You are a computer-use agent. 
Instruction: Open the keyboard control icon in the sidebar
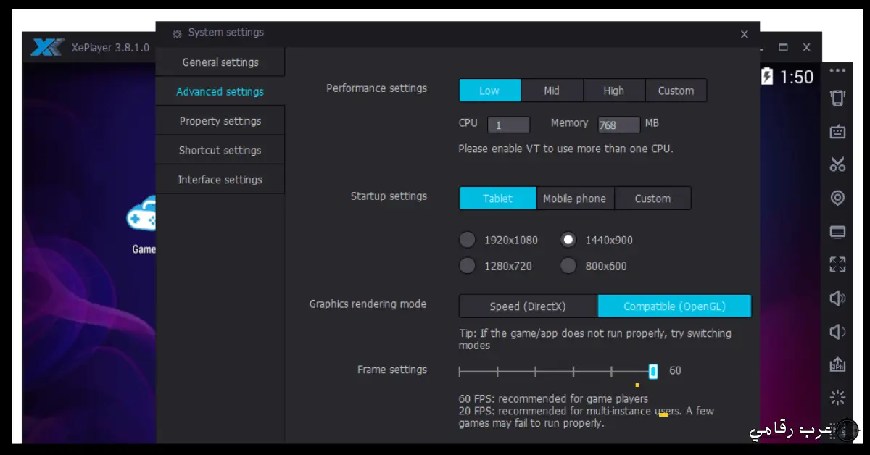(x=837, y=131)
